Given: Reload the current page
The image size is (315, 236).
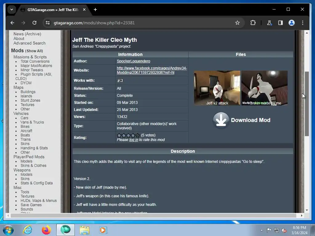Looking at the screenshot, I should [34, 23].
